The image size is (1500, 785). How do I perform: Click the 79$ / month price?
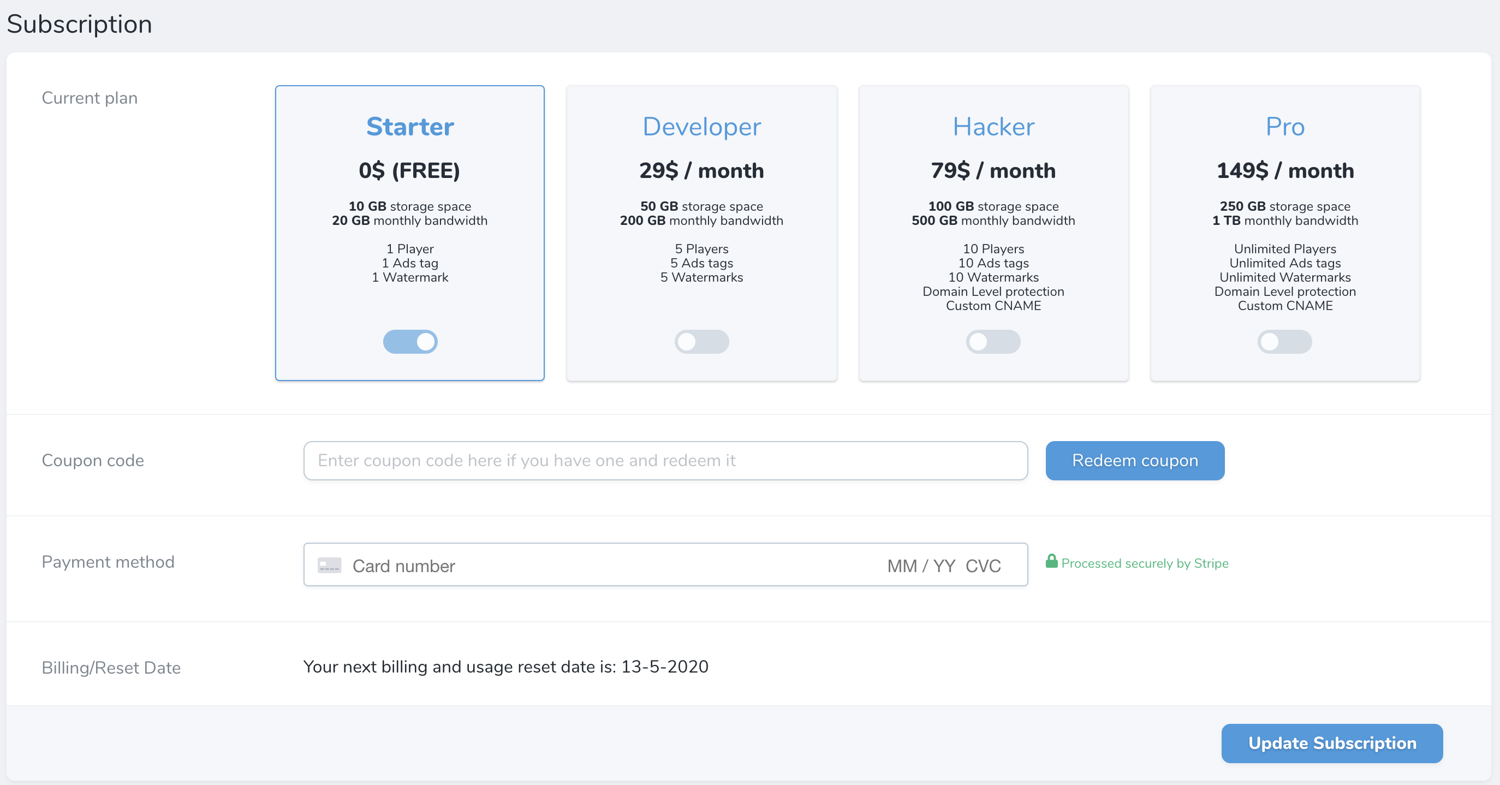click(x=993, y=171)
